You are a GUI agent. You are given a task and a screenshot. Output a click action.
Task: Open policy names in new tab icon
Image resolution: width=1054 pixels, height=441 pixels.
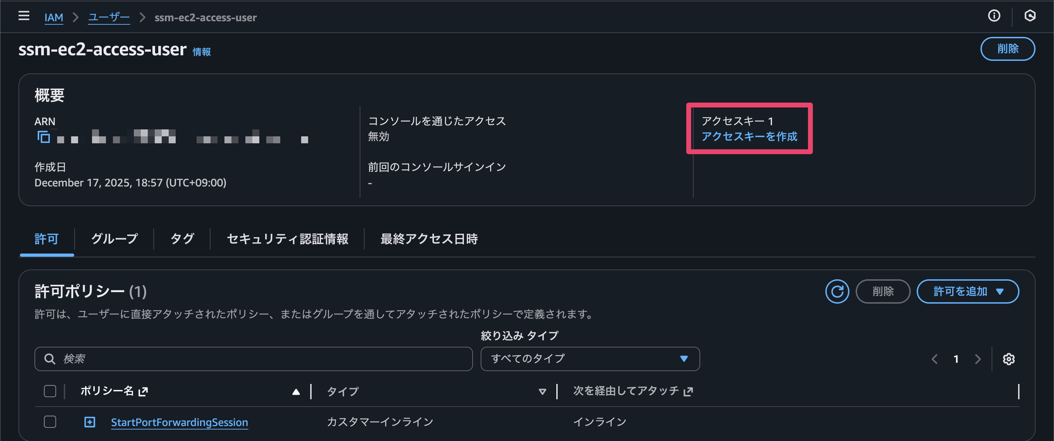[143, 391]
